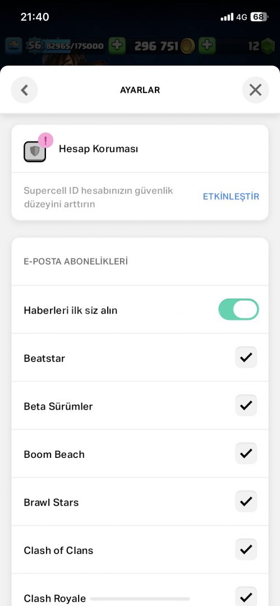Tap the Hesap Koruması shield icon
Image resolution: width=280 pixels, height=606 pixels.
tap(35, 151)
